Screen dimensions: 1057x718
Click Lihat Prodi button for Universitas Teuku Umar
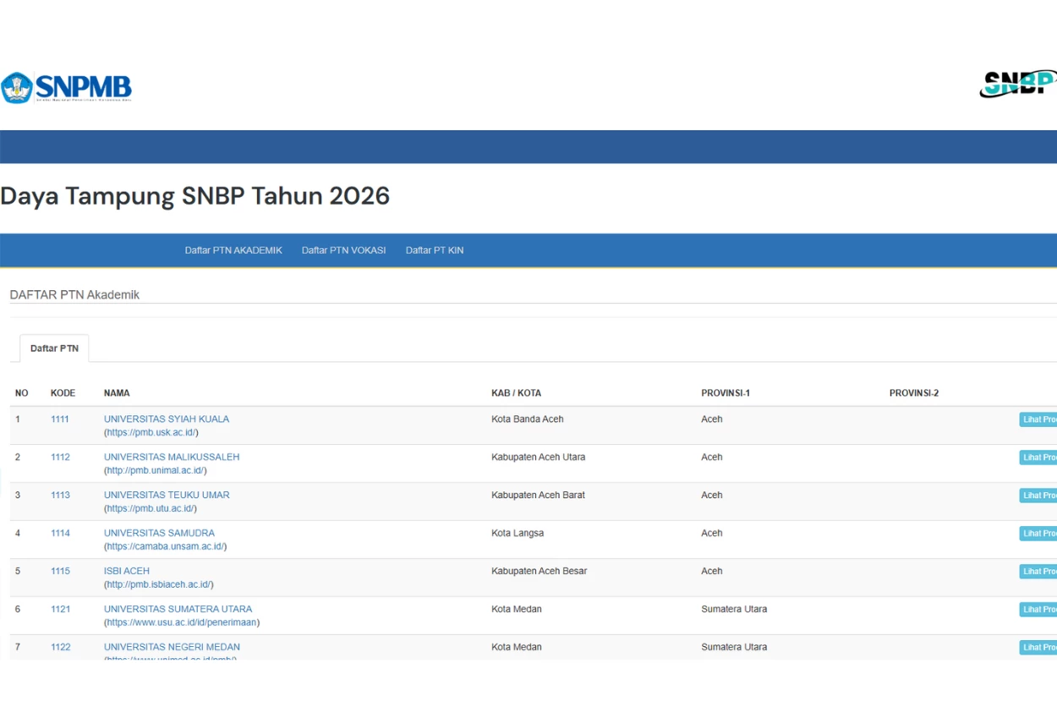pyautogui.click(x=1038, y=496)
